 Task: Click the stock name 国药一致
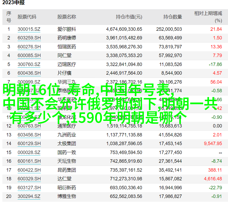(67, 152)
